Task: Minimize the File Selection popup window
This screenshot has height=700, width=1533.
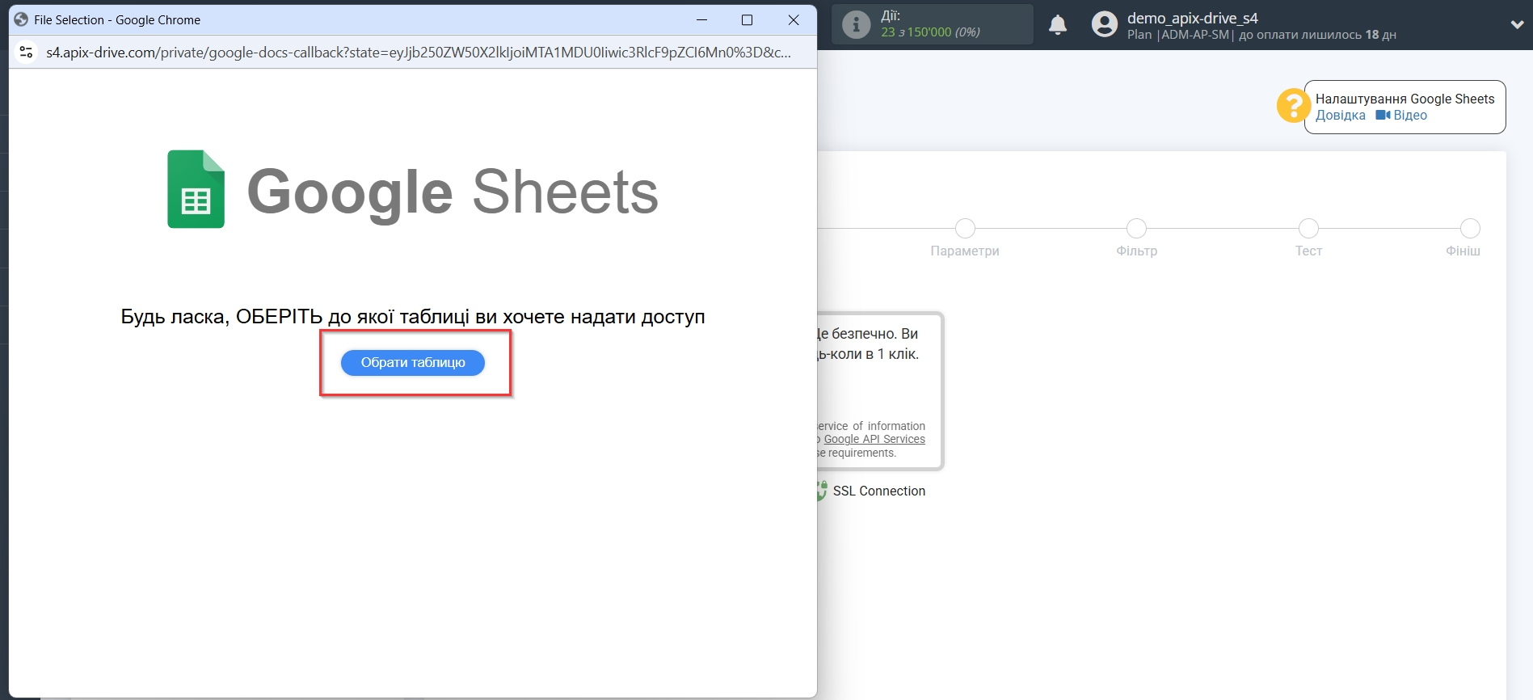Action: (x=701, y=19)
